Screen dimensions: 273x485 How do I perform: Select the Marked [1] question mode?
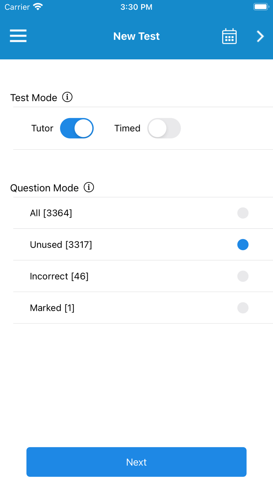pos(243,308)
